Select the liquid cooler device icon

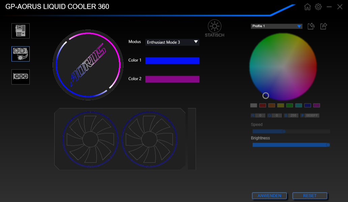[21, 54]
